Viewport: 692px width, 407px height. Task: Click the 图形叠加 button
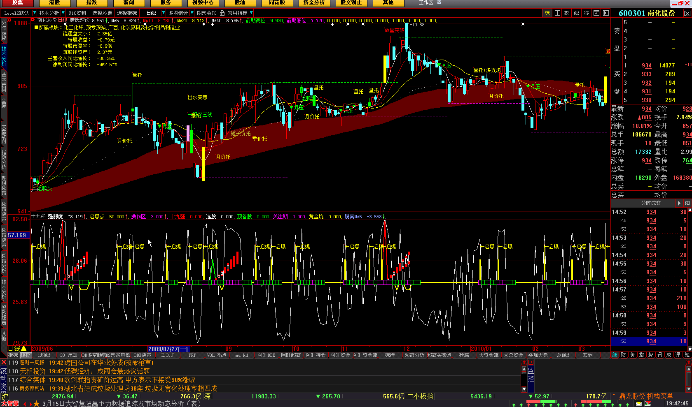[207, 13]
